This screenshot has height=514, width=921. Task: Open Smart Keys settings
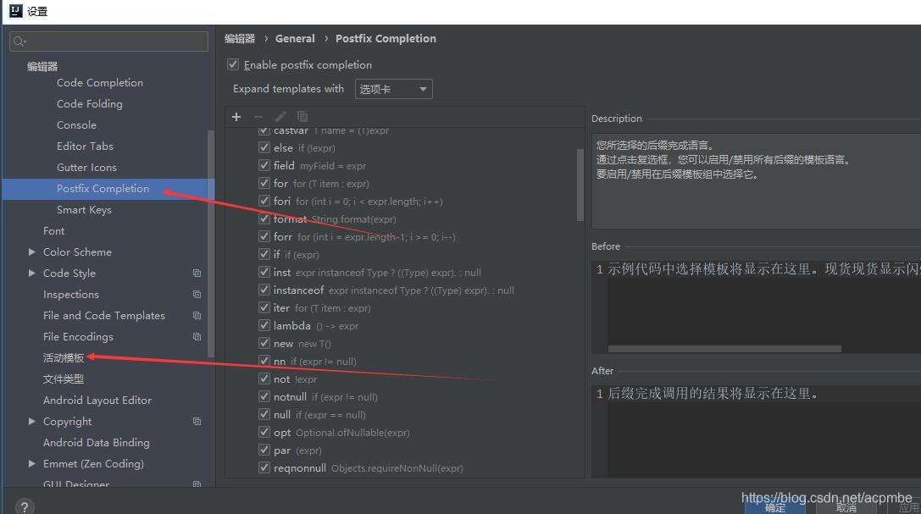(x=84, y=209)
